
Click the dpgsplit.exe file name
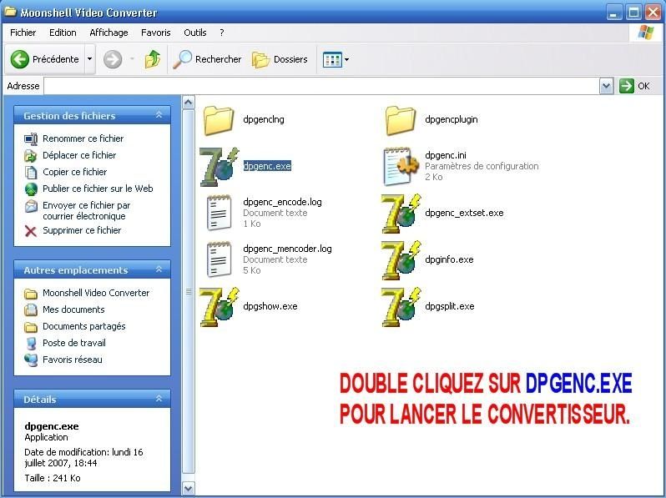click(x=449, y=306)
